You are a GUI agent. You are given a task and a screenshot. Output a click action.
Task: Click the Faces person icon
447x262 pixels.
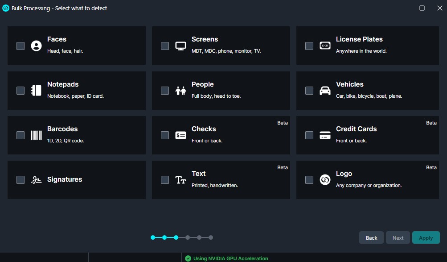click(36, 46)
